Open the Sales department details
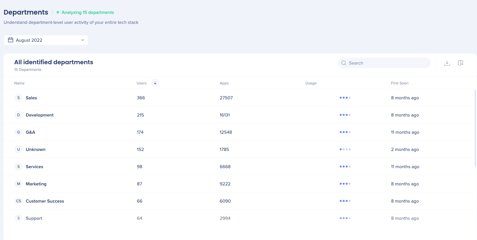 [31, 98]
